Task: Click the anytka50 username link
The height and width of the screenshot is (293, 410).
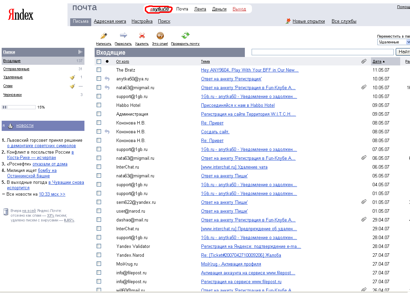Action: pos(159,9)
